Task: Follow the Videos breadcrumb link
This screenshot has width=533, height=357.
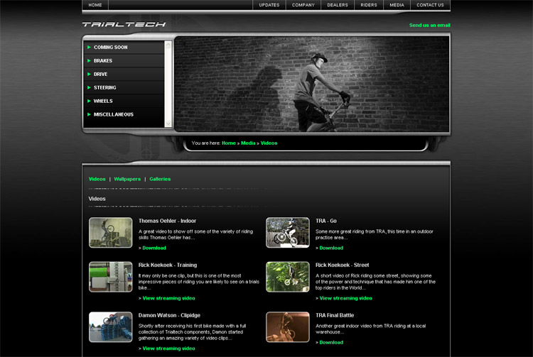Action: [269, 143]
